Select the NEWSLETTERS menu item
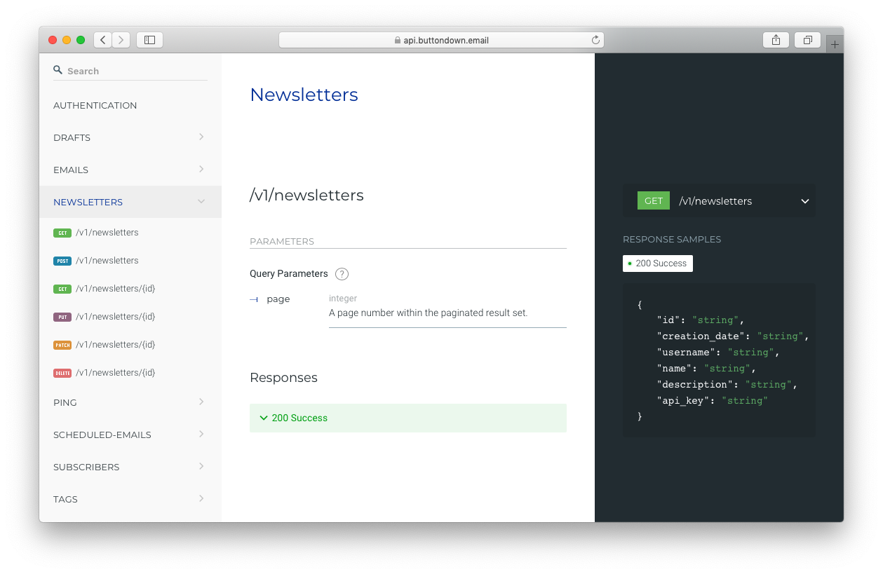883x574 pixels. 130,202
